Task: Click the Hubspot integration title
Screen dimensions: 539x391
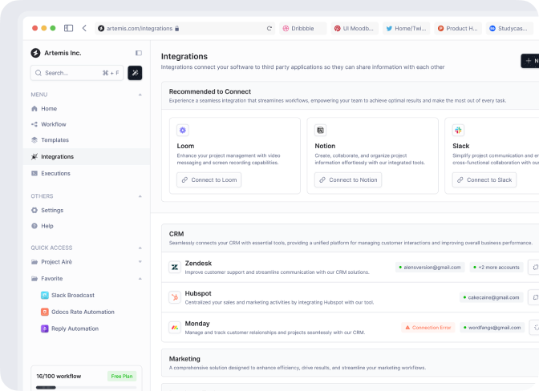Action: (198, 293)
